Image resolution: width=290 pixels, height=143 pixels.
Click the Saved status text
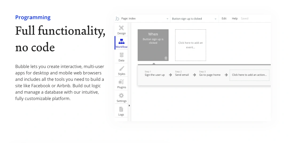tap(245, 18)
